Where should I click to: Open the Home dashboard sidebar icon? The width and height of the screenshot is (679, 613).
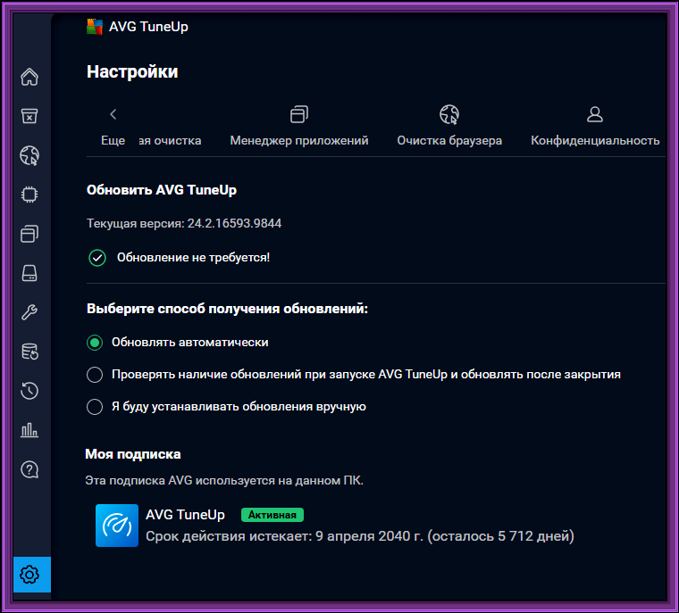pyautogui.click(x=29, y=77)
